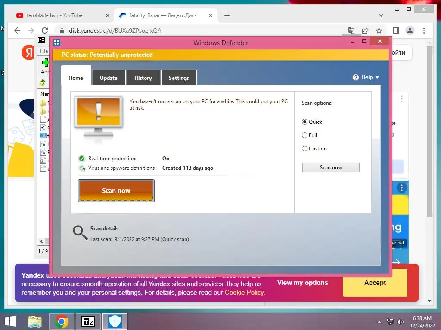
Task: Click the blue three-dot button on Yandex page
Action: [x=402, y=188]
